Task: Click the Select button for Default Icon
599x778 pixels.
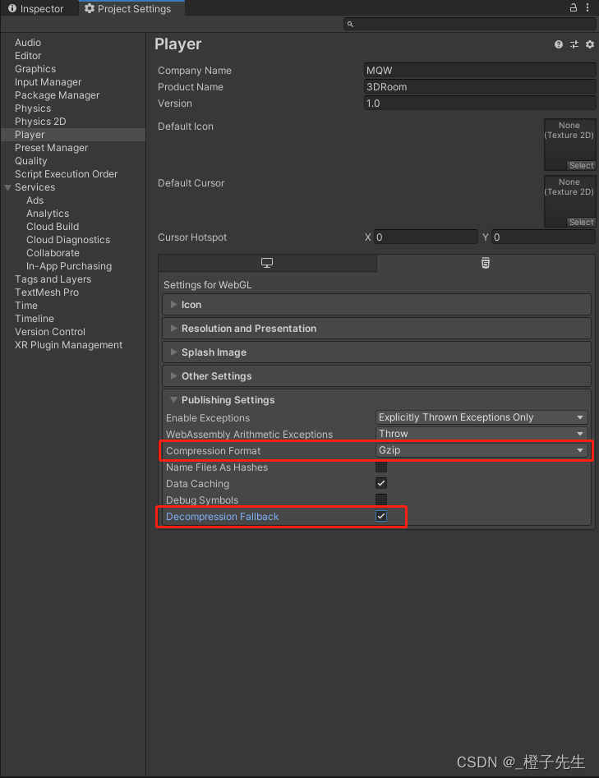Action: click(x=581, y=165)
